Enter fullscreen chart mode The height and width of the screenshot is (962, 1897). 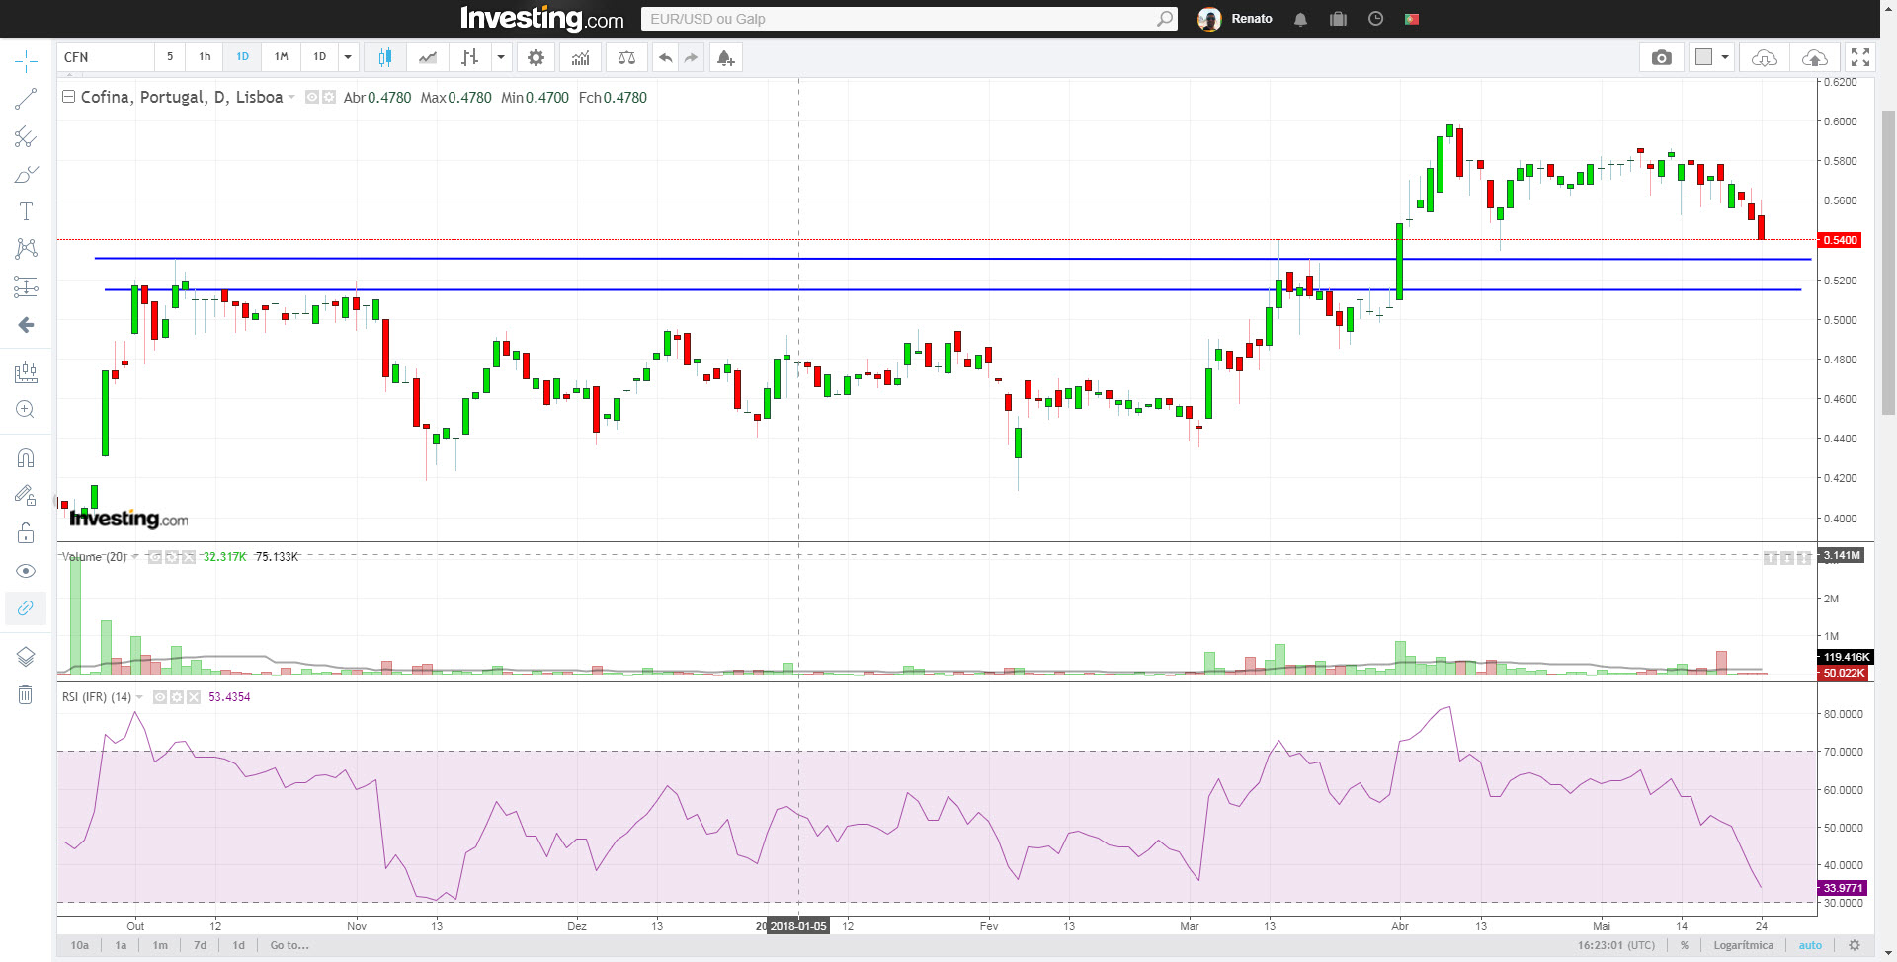(1859, 57)
